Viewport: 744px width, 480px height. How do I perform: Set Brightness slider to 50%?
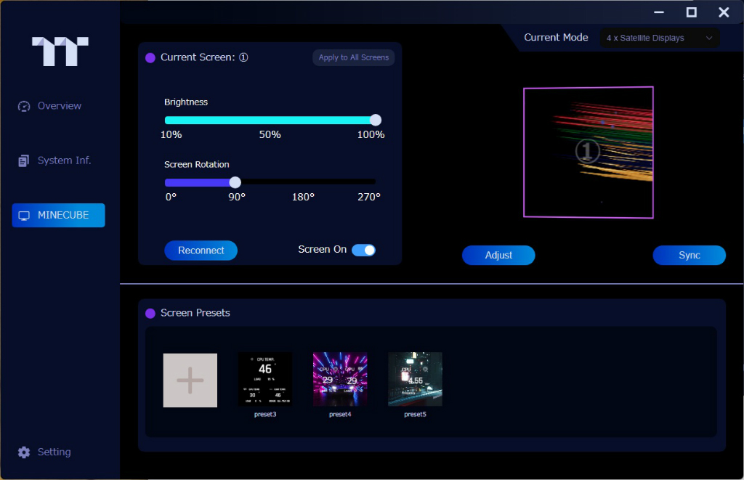(x=270, y=120)
